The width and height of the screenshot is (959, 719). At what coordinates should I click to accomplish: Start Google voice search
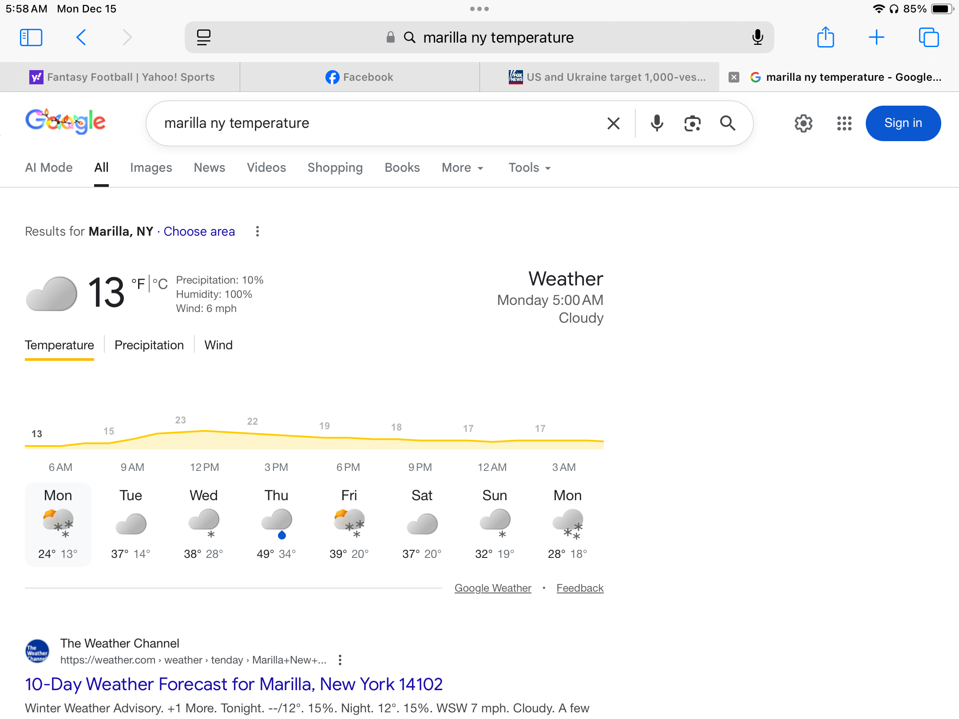(657, 123)
